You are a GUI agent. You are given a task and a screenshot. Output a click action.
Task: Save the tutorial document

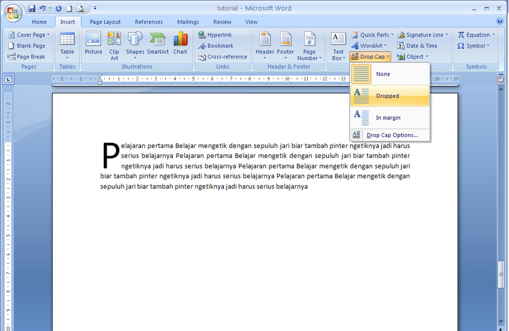coord(32,8)
